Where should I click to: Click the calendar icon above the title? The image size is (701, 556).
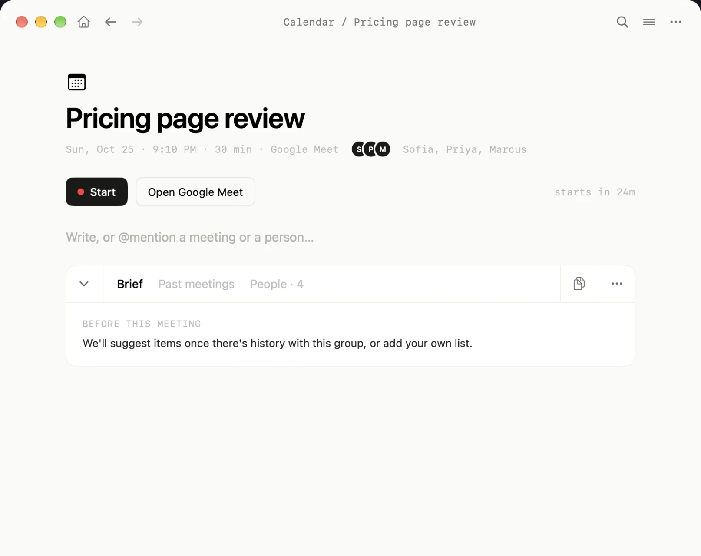pyautogui.click(x=77, y=82)
